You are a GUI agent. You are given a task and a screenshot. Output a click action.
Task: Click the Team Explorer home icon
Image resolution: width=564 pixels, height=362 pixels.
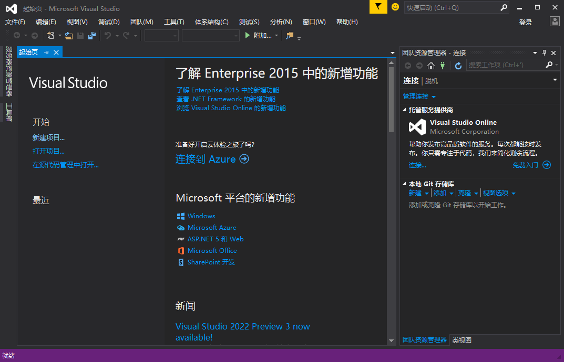click(x=431, y=66)
